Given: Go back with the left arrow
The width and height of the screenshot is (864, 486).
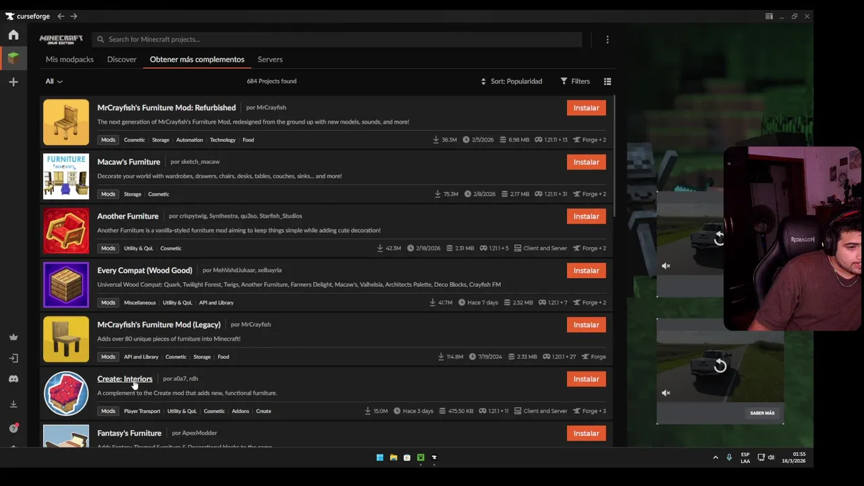Looking at the screenshot, I should coord(61,16).
